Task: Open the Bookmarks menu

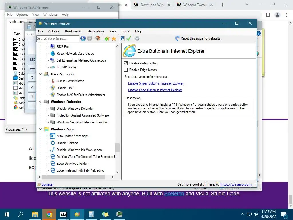Action: (x=73, y=31)
